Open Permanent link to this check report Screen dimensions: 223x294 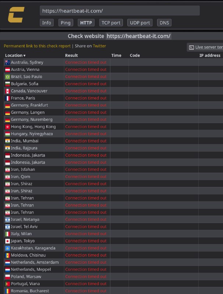coord(37,46)
